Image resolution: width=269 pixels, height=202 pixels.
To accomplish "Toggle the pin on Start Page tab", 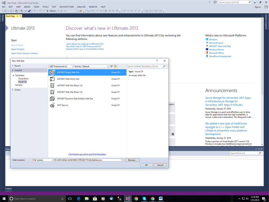I will (17, 16).
